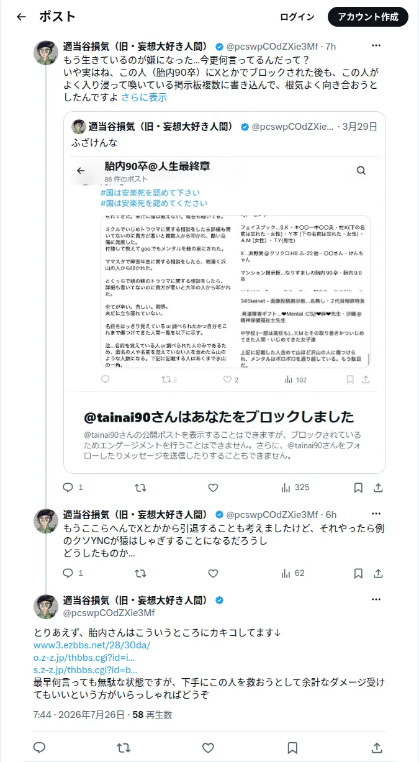Open the quoted post screenshot image
The image size is (419, 762).
[225, 273]
